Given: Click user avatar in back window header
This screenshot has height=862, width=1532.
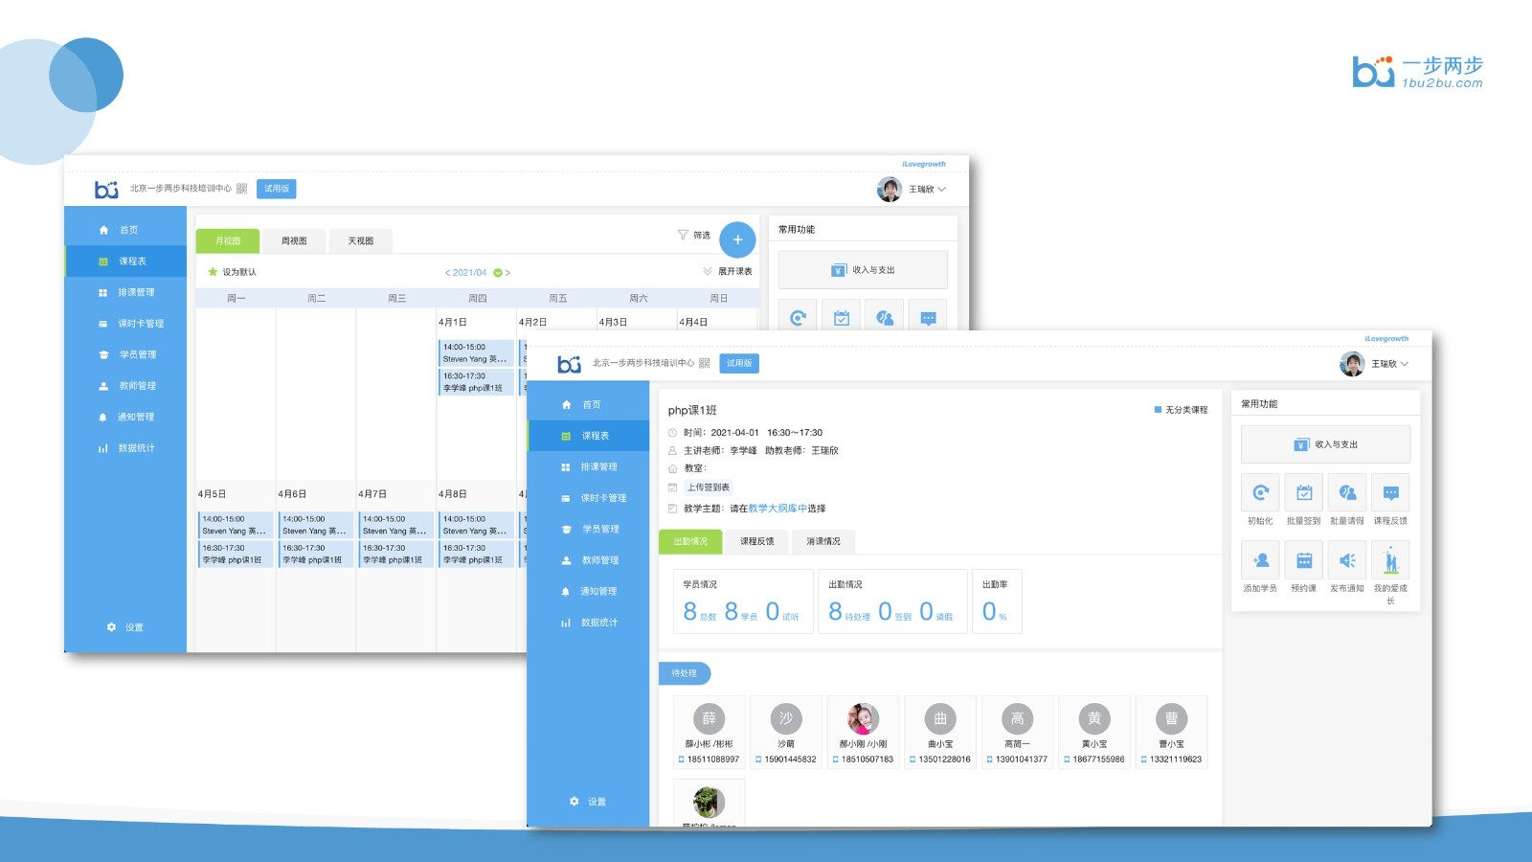Looking at the screenshot, I should pos(890,189).
